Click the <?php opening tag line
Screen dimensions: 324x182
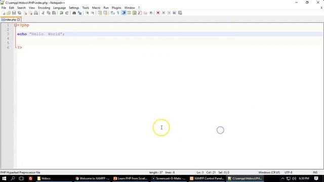tap(23, 25)
